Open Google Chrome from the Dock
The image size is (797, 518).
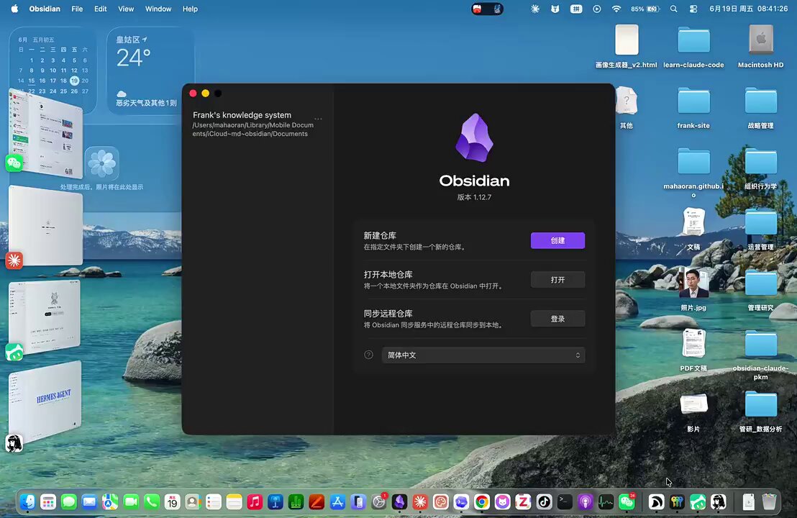coord(482,501)
